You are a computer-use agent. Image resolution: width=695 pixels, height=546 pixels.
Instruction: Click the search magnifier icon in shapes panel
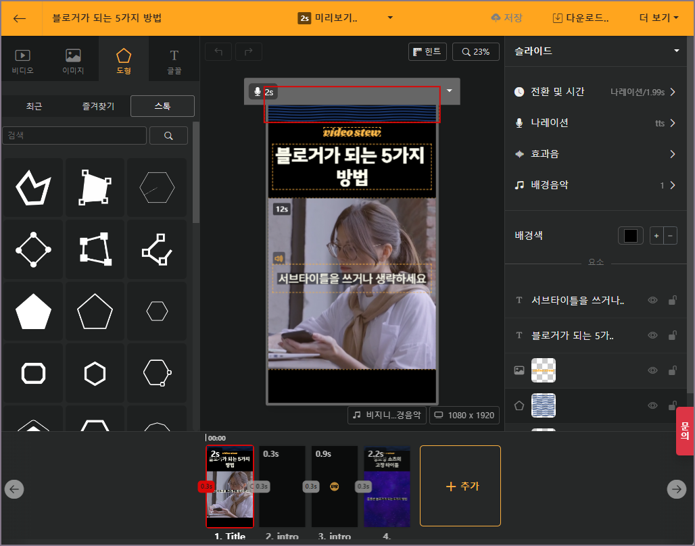168,135
